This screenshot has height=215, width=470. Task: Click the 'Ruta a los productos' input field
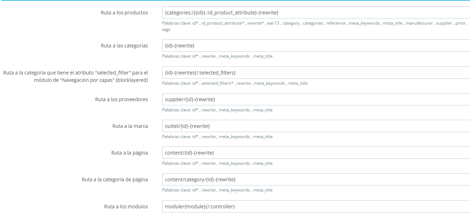tap(316, 13)
